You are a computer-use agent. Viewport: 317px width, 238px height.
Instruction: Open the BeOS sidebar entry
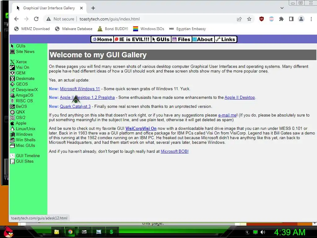(x=18, y=106)
